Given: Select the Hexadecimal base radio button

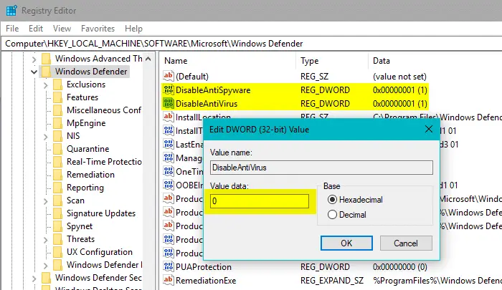Looking at the screenshot, I should 332,200.
